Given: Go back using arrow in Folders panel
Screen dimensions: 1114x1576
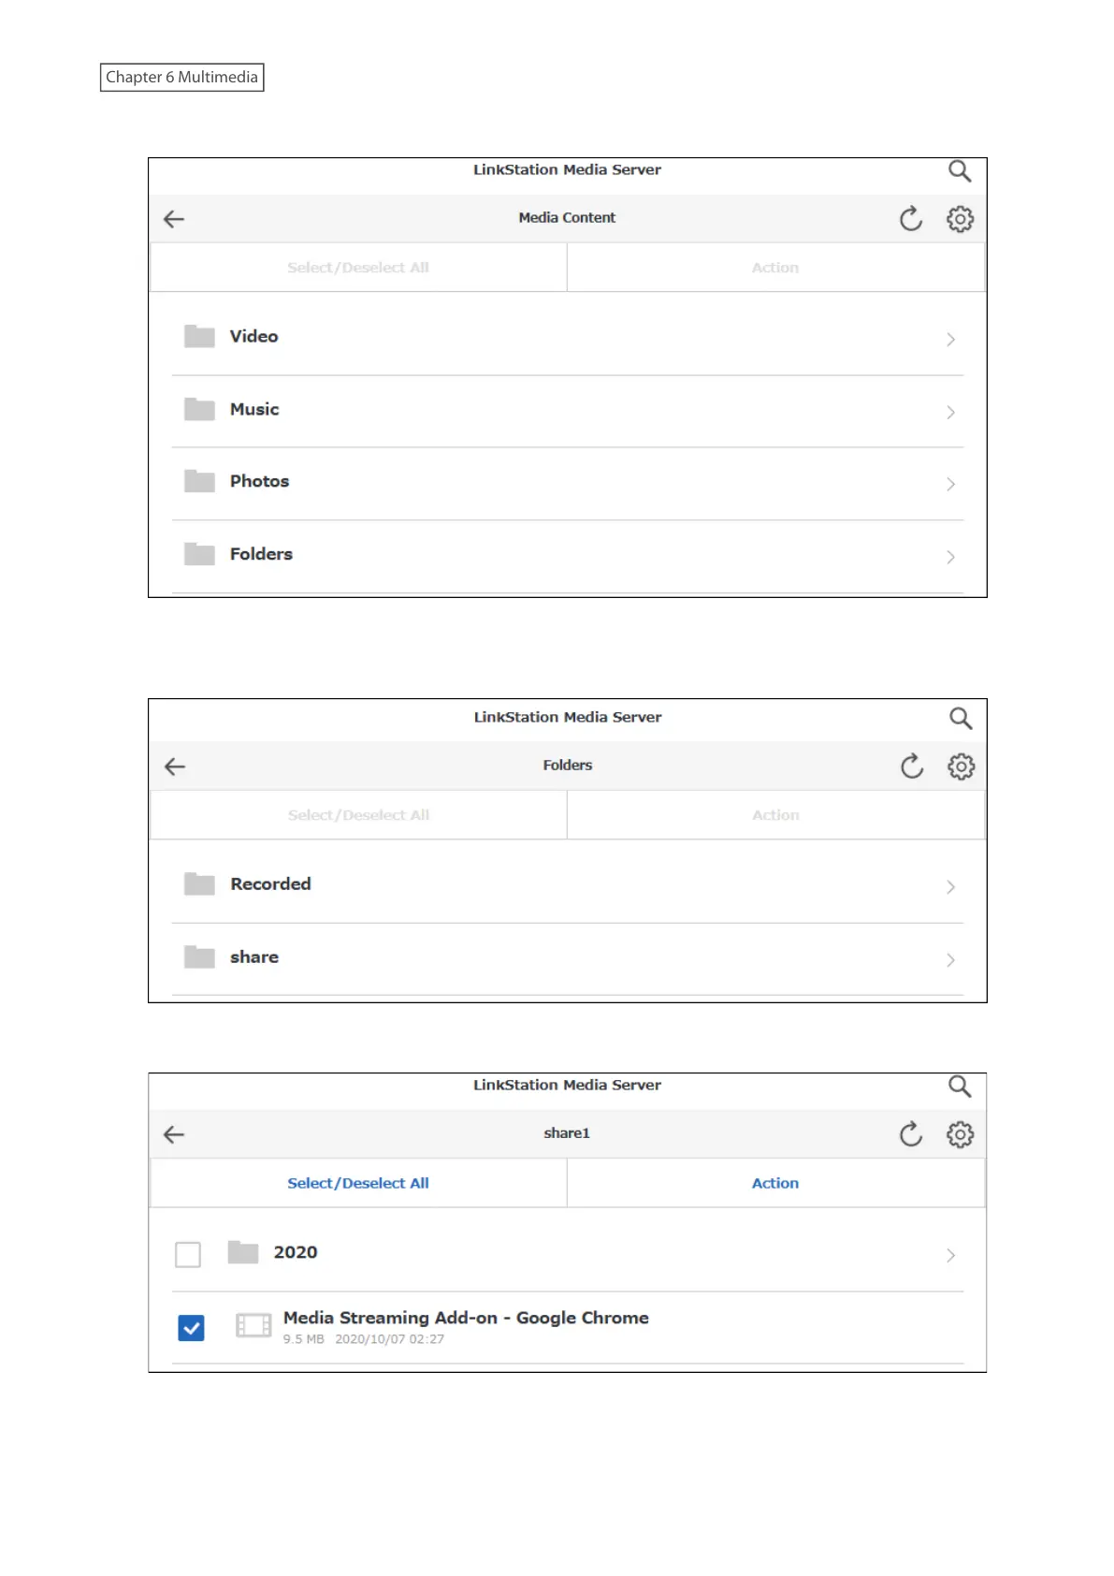Looking at the screenshot, I should click(175, 766).
